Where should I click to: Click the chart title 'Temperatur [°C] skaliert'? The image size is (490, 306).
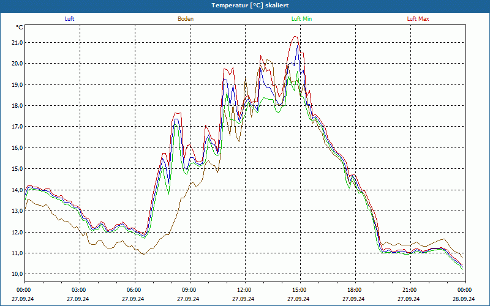pyautogui.click(x=245, y=5)
